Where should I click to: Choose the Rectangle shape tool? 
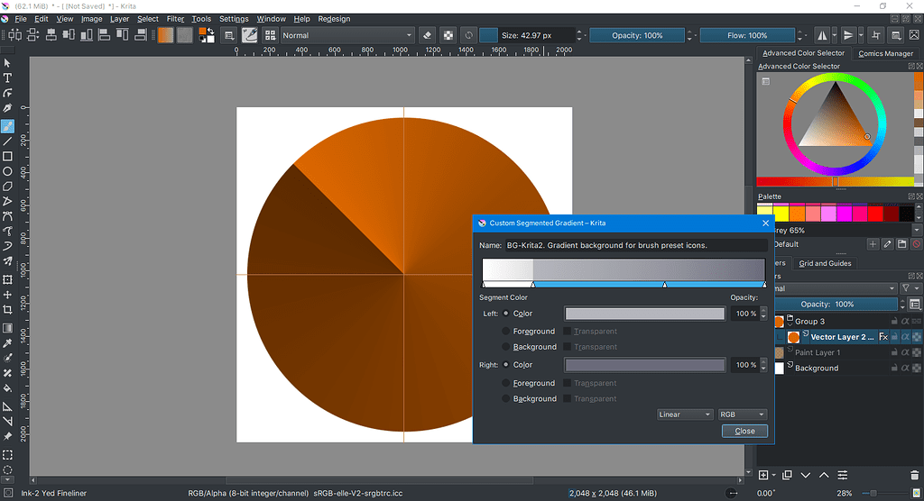click(x=7, y=157)
